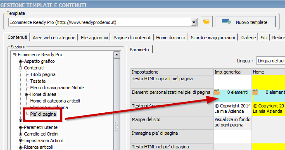Select the Parametri tab
285x150 pixels.
tap(140, 50)
